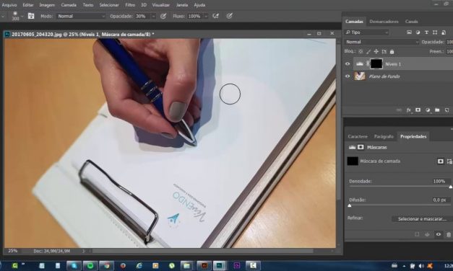Switch to the Parágrafo tab
The width and height of the screenshot is (453, 271).
click(384, 136)
